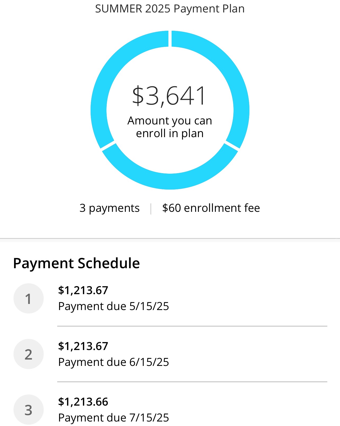Tap the '3 payments' label
The image size is (340, 426).
(110, 208)
